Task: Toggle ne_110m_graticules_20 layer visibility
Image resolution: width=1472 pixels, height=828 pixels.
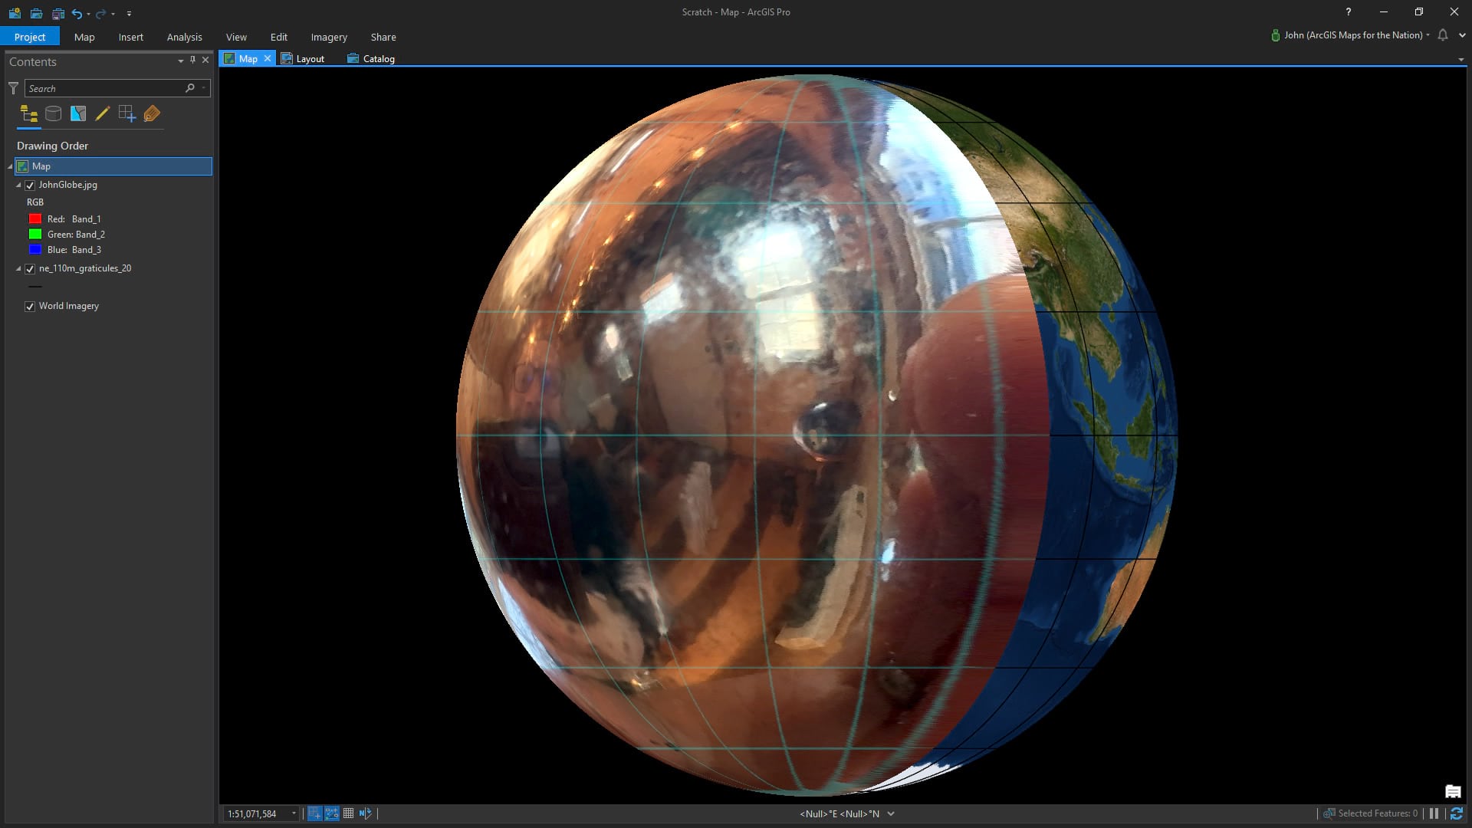Action: point(30,269)
